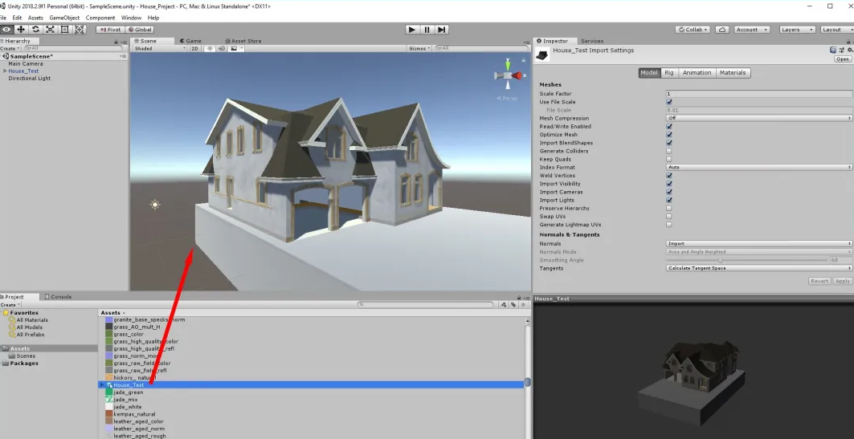The image size is (854, 439).
Task: Enable Generate Lightmap UVs checkbox
Action: (x=669, y=224)
